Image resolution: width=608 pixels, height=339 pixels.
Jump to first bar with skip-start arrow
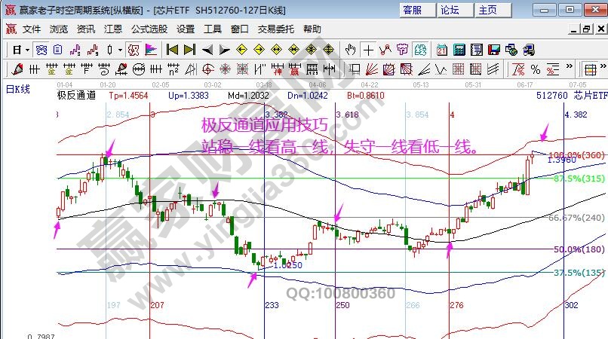[x=172, y=50]
